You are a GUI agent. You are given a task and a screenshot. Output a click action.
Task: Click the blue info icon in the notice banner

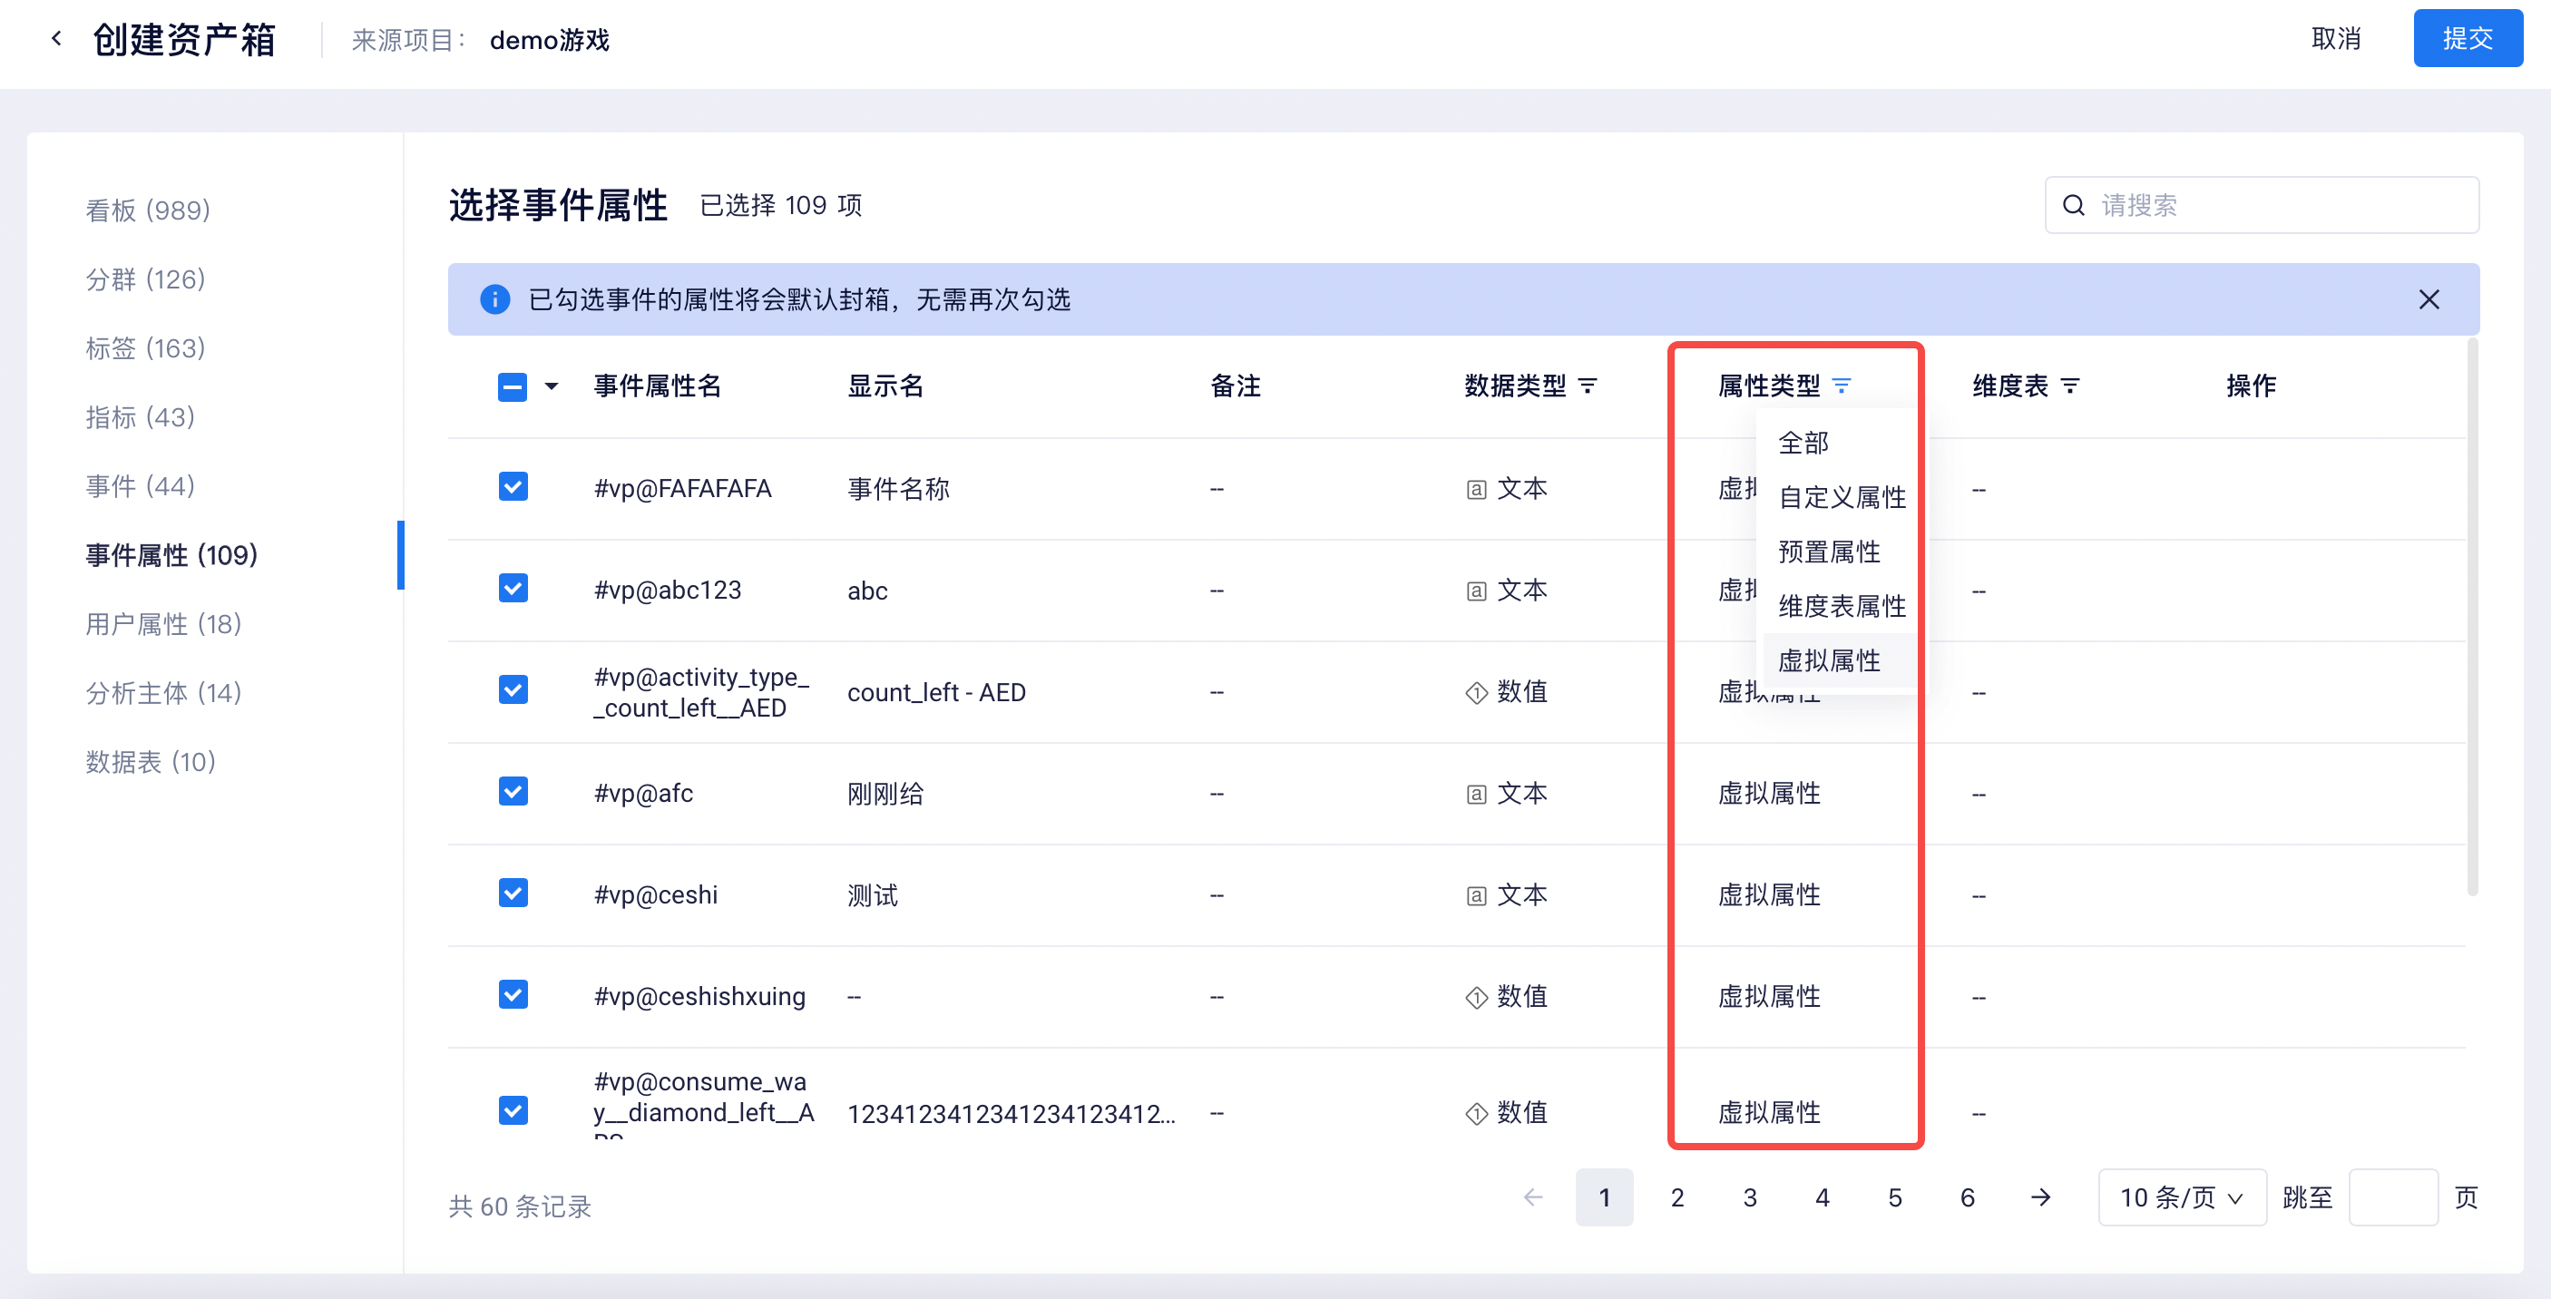point(494,299)
